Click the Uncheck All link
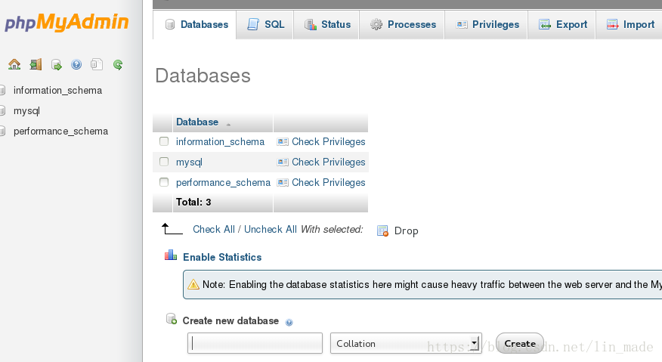This screenshot has height=362, width=662. coord(271,229)
